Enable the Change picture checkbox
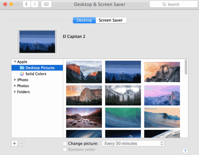Image resolution: width=199 pixels, height=155 pixels. (65, 143)
